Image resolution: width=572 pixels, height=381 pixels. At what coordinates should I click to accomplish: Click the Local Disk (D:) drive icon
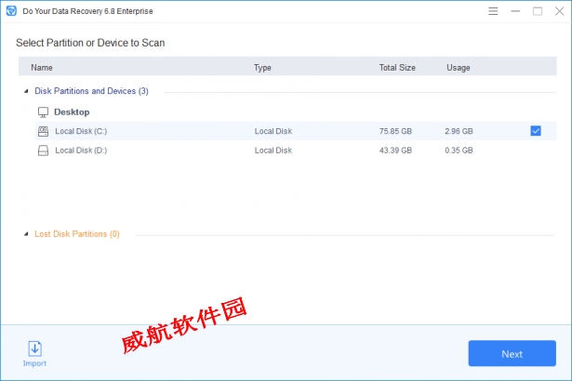(x=43, y=151)
